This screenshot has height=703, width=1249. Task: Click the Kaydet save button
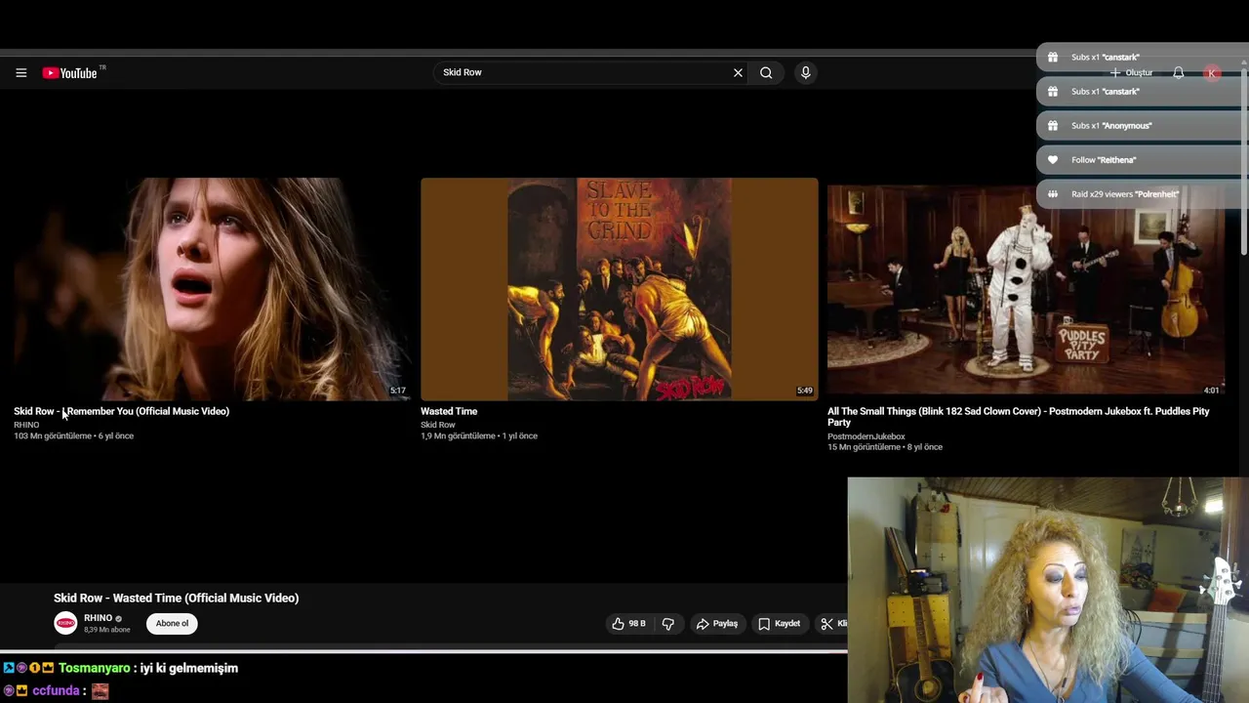coord(780,623)
